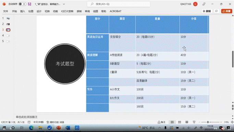
Task: Click the 160词 table cell
Action: (158, 108)
